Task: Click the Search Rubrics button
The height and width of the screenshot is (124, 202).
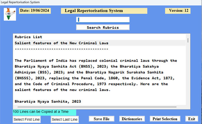Action: click(x=103, y=27)
